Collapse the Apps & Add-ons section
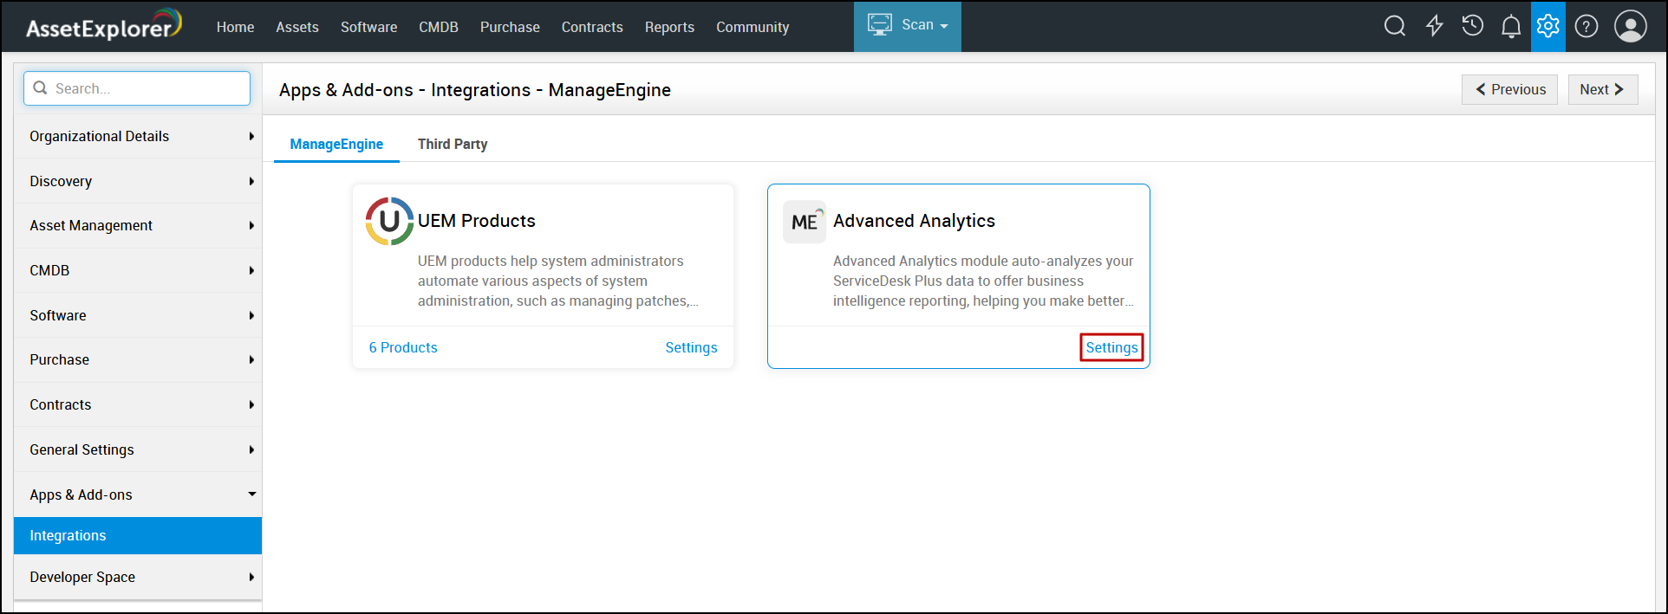The image size is (1668, 614). point(138,494)
